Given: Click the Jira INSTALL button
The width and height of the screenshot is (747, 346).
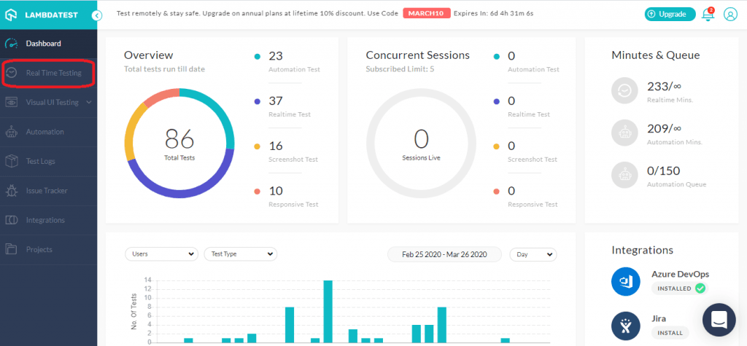Looking at the screenshot, I should tap(669, 332).
